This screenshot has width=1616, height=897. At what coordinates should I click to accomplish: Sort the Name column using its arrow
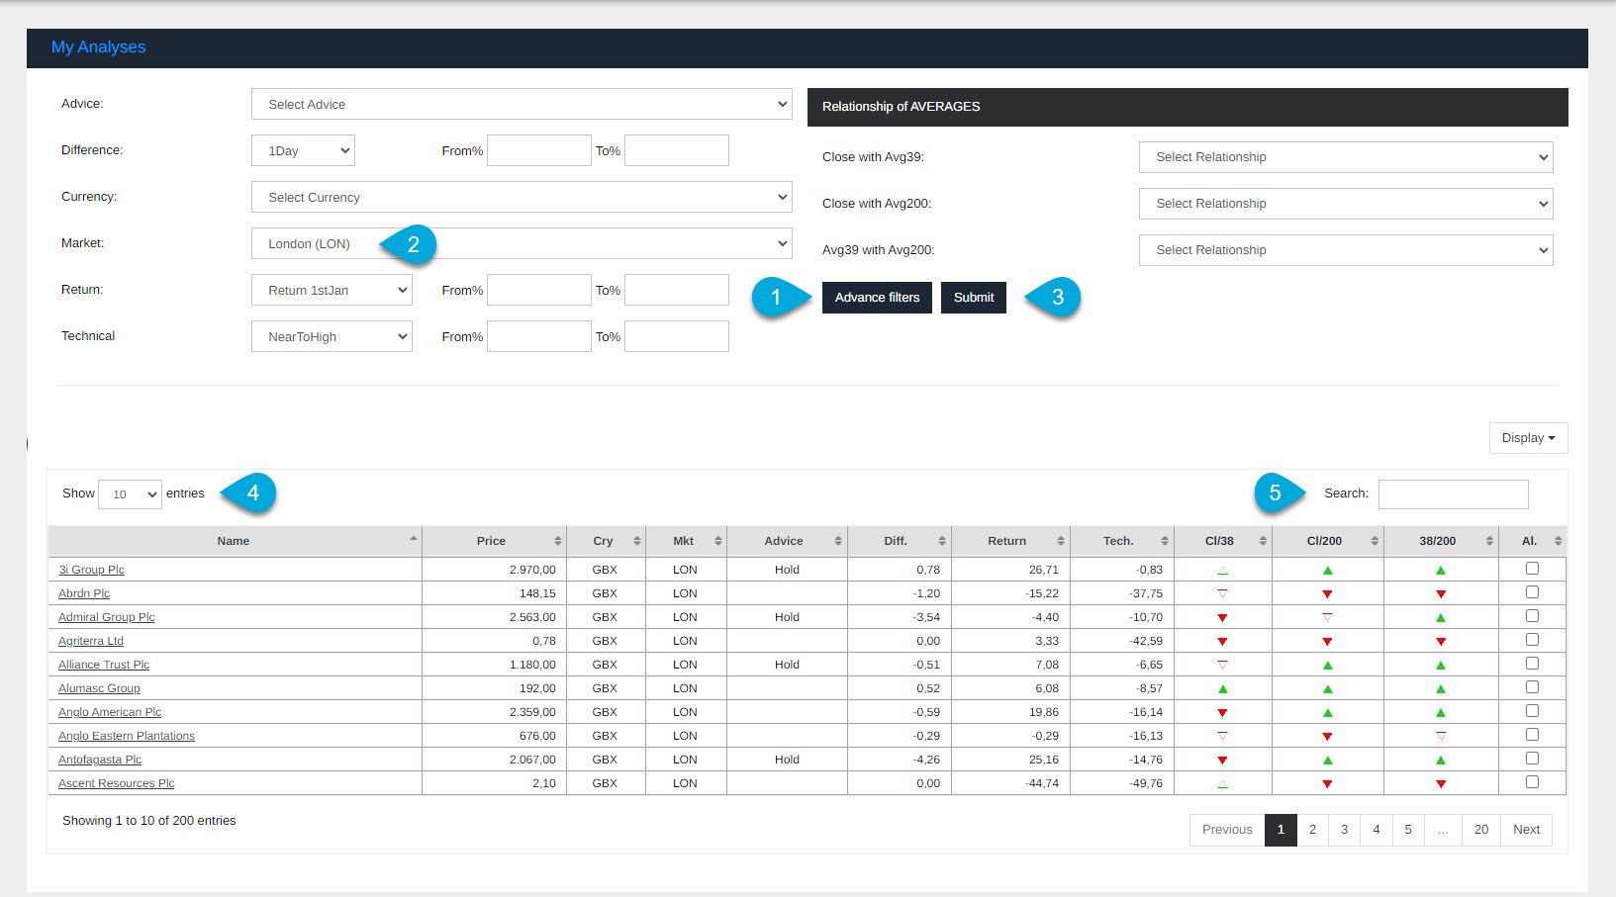point(413,539)
